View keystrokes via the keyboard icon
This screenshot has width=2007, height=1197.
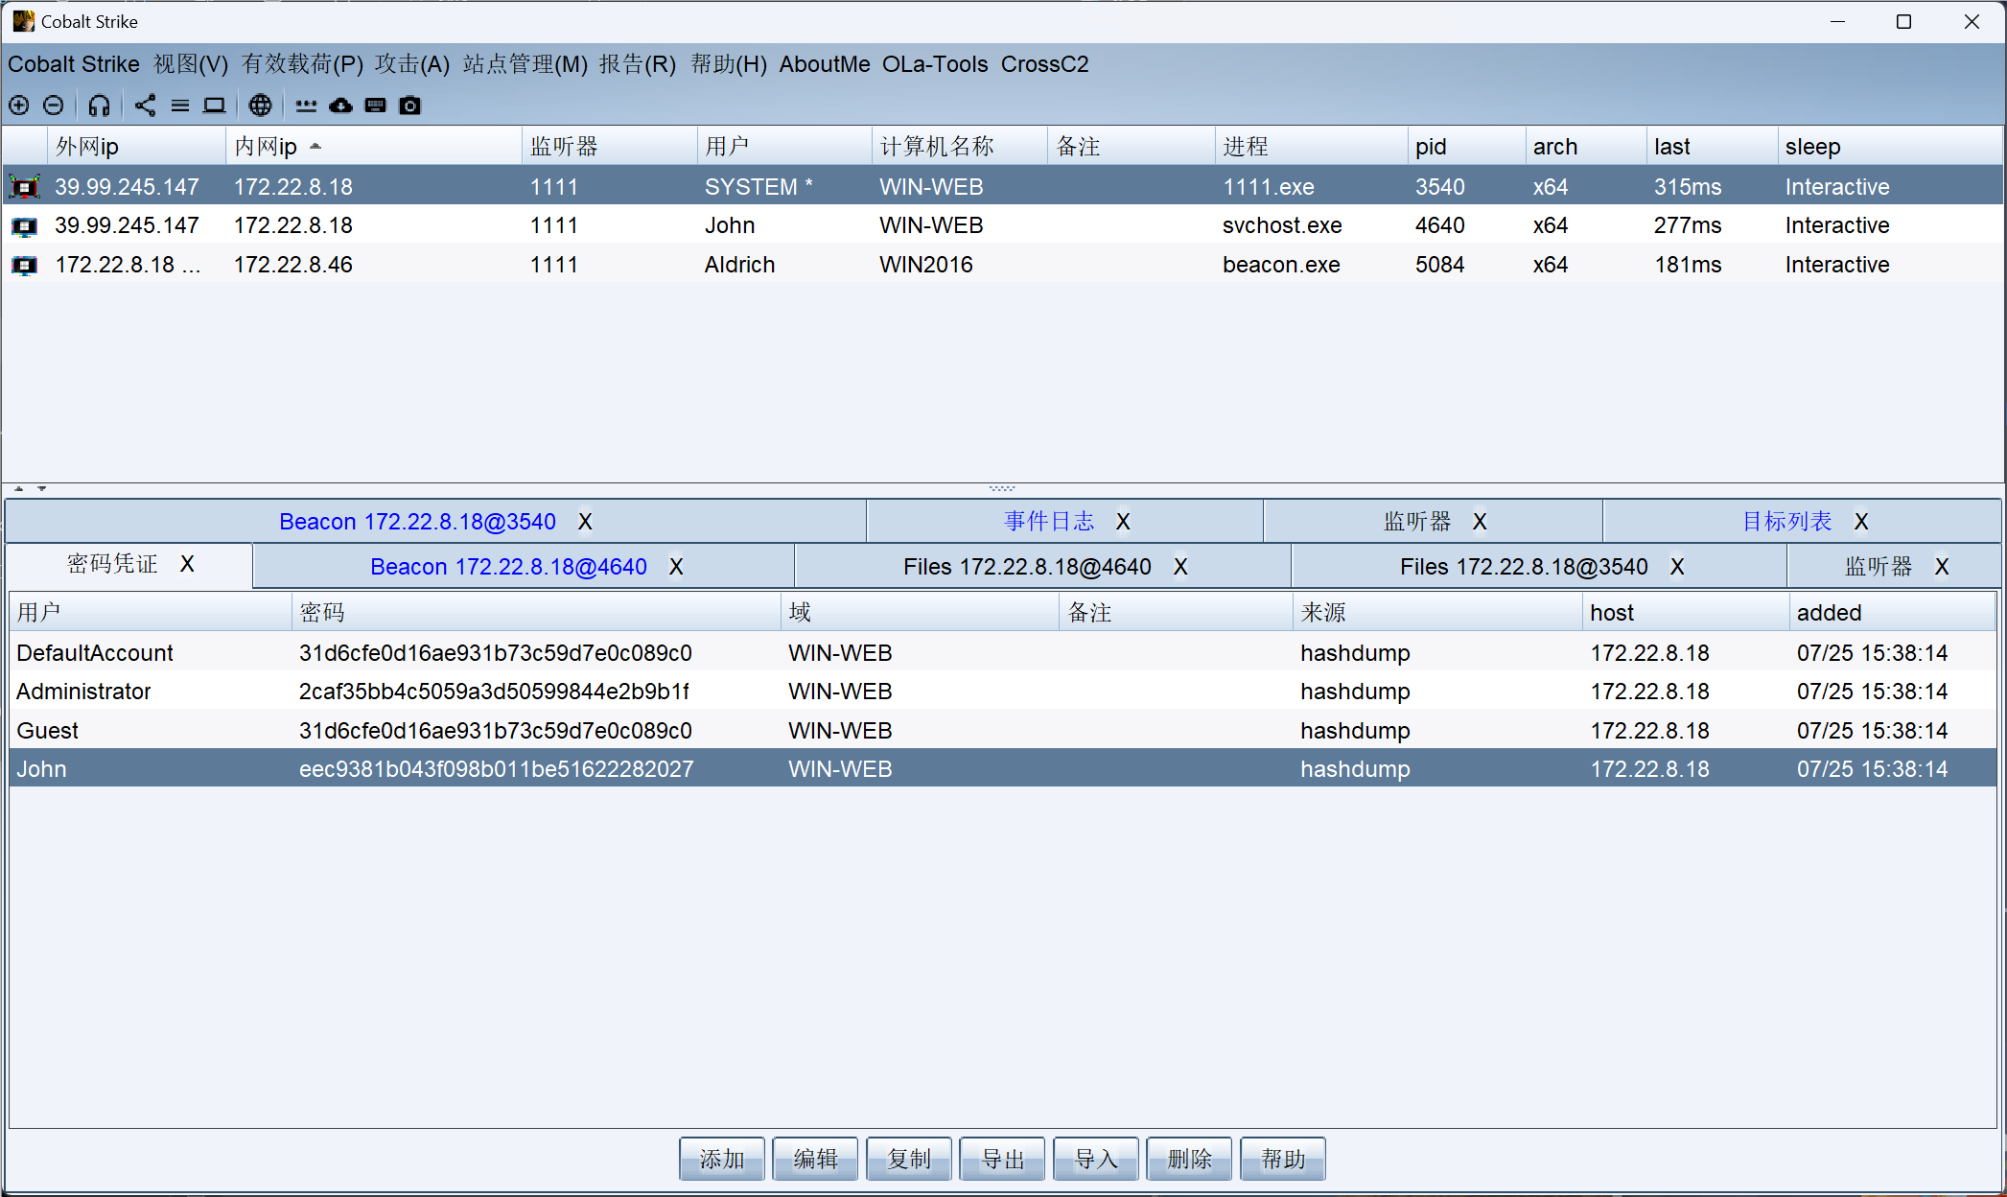click(x=376, y=106)
